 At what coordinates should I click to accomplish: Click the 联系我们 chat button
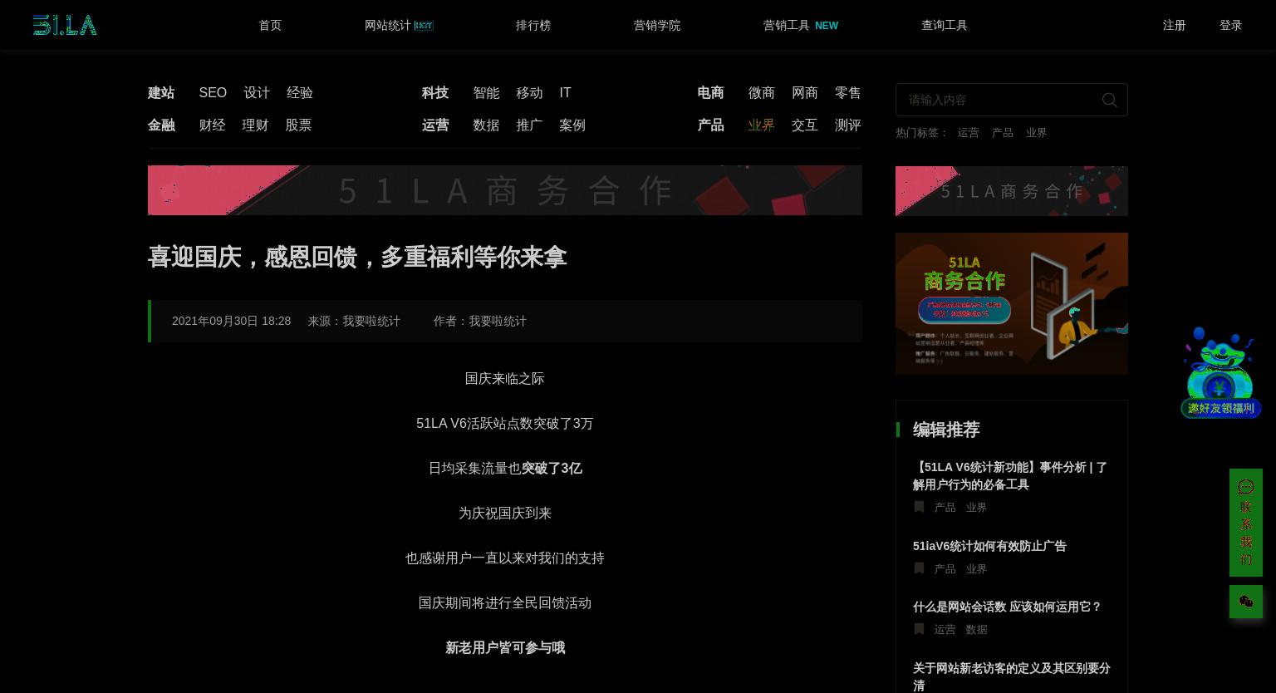[1246, 523]
